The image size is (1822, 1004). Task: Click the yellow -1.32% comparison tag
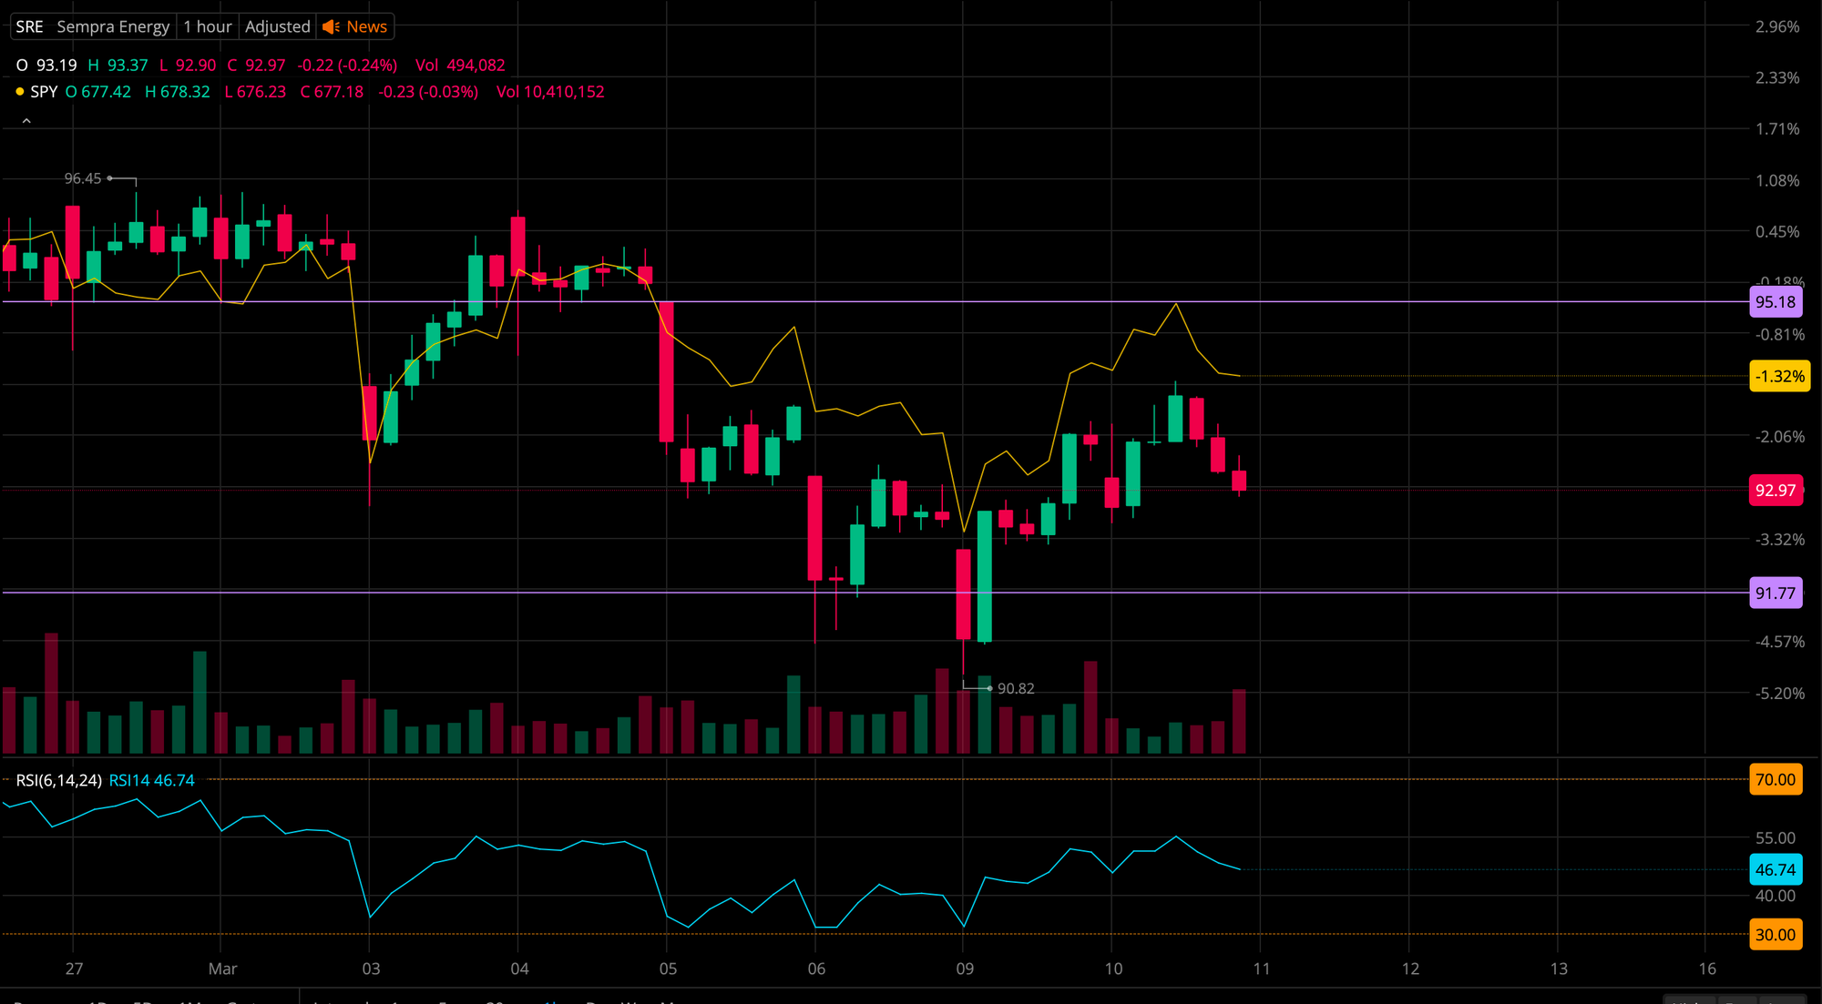(x=1779, y=377)
